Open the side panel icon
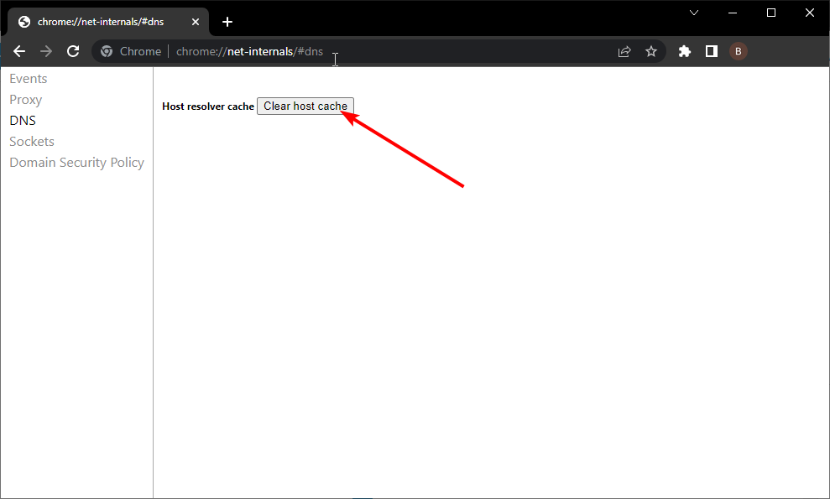Image resolution: width=830 pixels, height=499 pixels. pyautogui.click(x=712, y=51)
